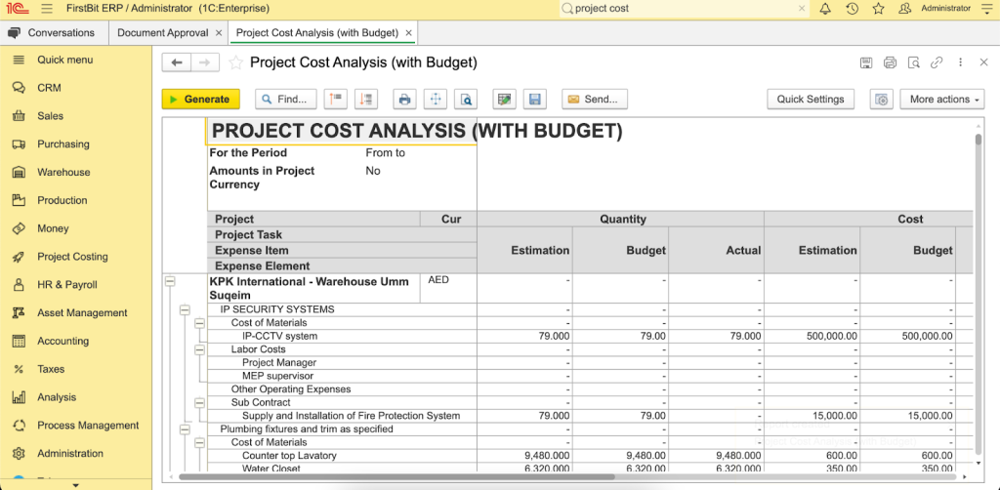Print report from toolbar printer icon
The width and height of the screenshot is (1000, 490).
[404, 99]
